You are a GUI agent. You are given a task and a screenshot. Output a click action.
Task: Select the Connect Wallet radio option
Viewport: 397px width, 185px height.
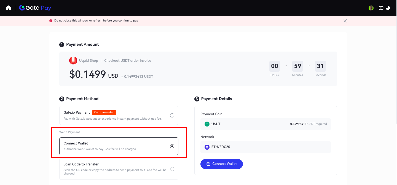pos(172,146)
